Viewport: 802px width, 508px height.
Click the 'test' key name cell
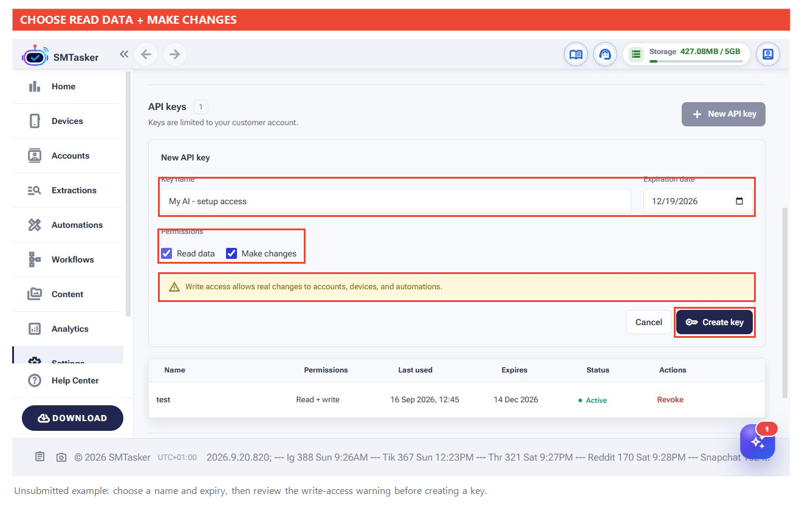point(163,400)
